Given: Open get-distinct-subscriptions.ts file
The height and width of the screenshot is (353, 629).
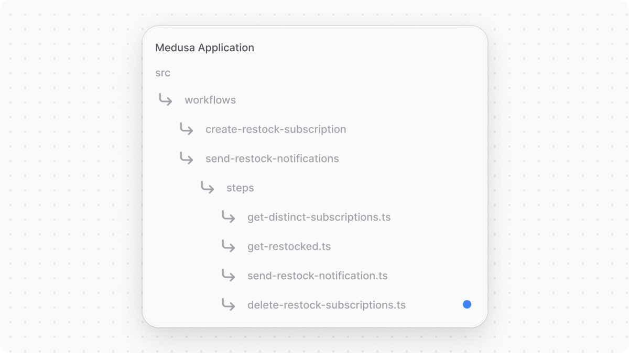Looking at the screenshot, I should pyautogui.click(x=319, y=217).
